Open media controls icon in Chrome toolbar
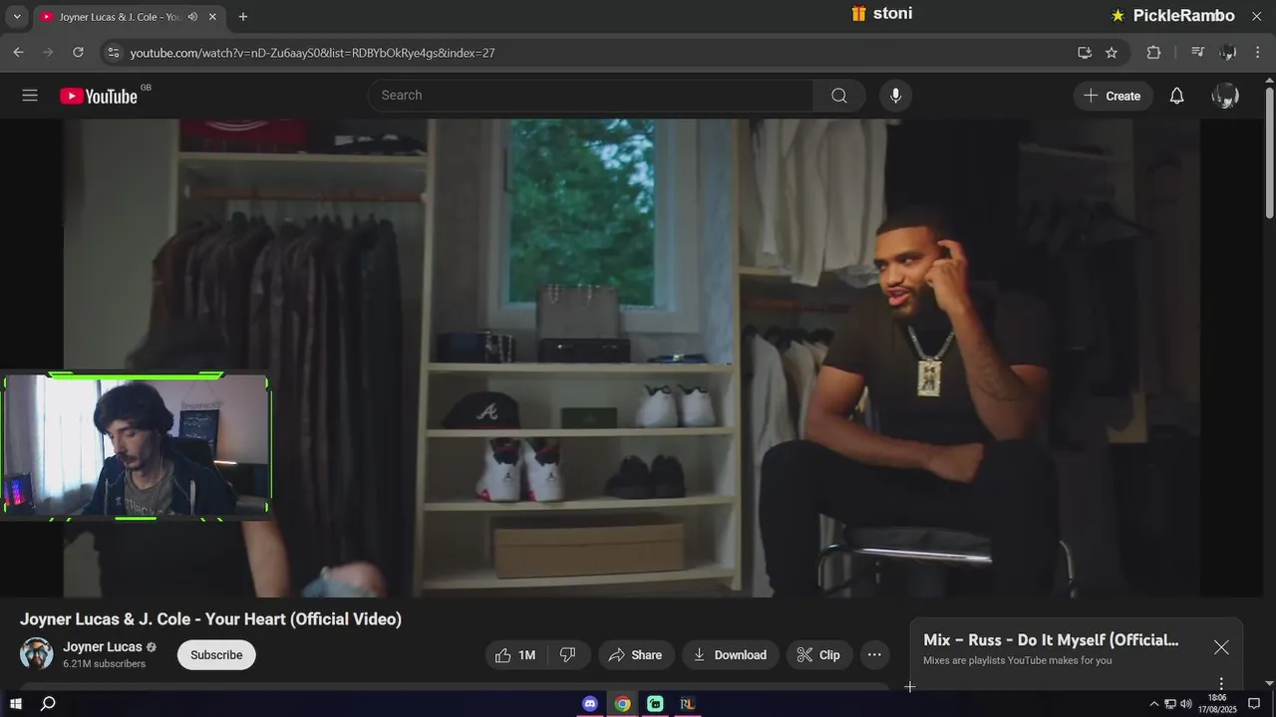Image resolution: width=1276 pixels, height=717 pixels. 1198,53
